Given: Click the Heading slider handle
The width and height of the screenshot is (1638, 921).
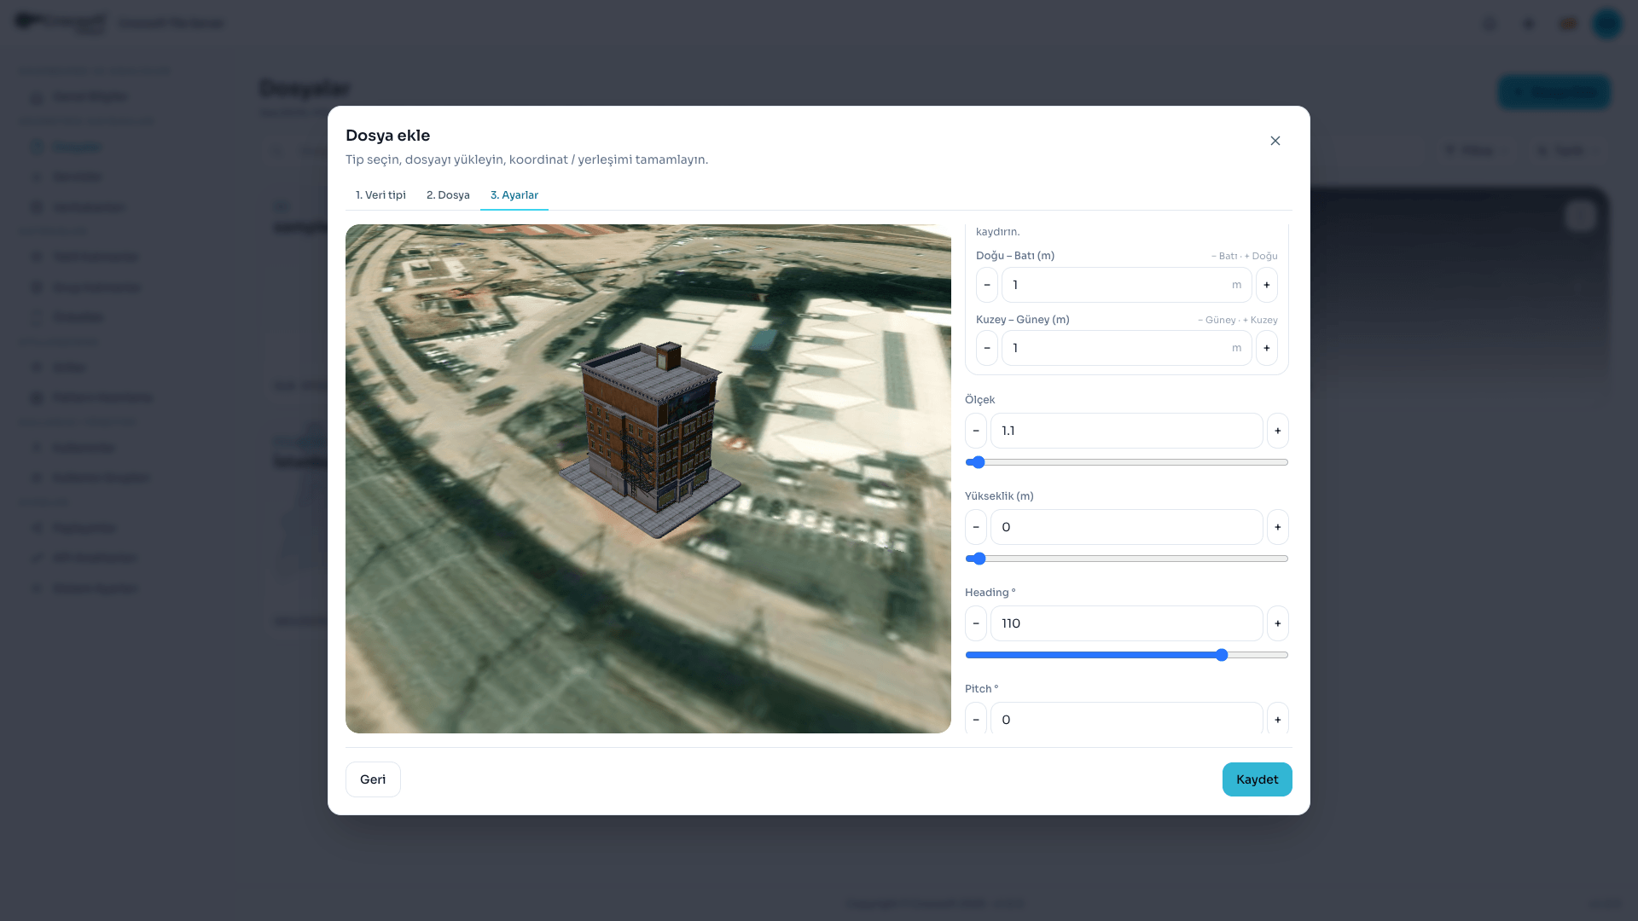Looking at the screenshot, I should 1222,655.
